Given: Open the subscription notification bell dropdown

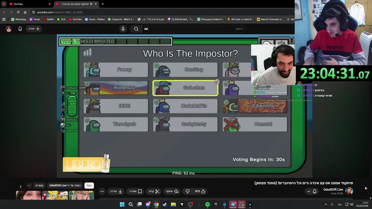Looking at the screenshot, I should (312, 191).
